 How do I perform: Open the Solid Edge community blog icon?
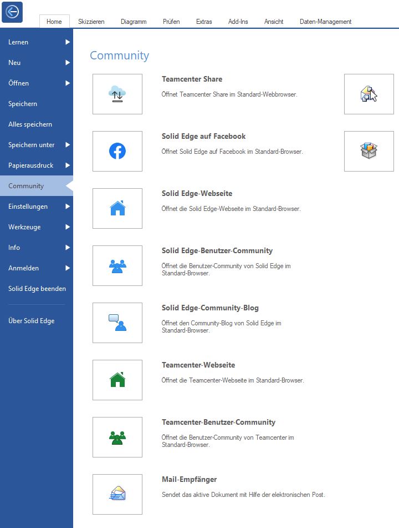[117, 323]
